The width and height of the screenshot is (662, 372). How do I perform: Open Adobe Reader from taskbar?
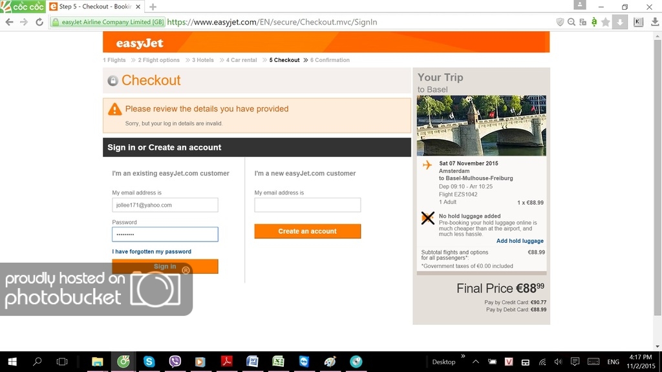pos(227,362)
